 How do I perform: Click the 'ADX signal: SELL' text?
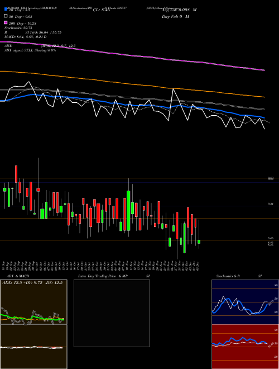(20, 50)
